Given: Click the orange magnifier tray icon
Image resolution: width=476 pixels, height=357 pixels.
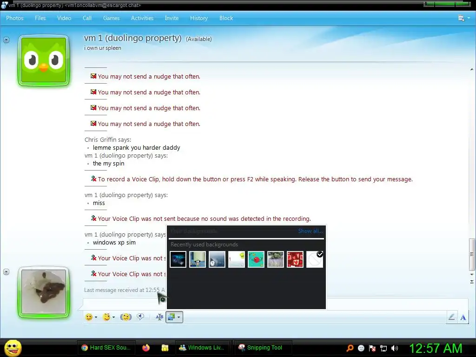Looking at the screenshot, I should [350, 348].
